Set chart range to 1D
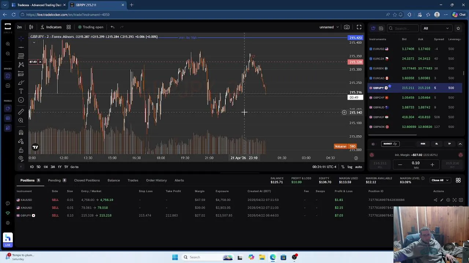 pyautogui.click(x=32, y=167)
